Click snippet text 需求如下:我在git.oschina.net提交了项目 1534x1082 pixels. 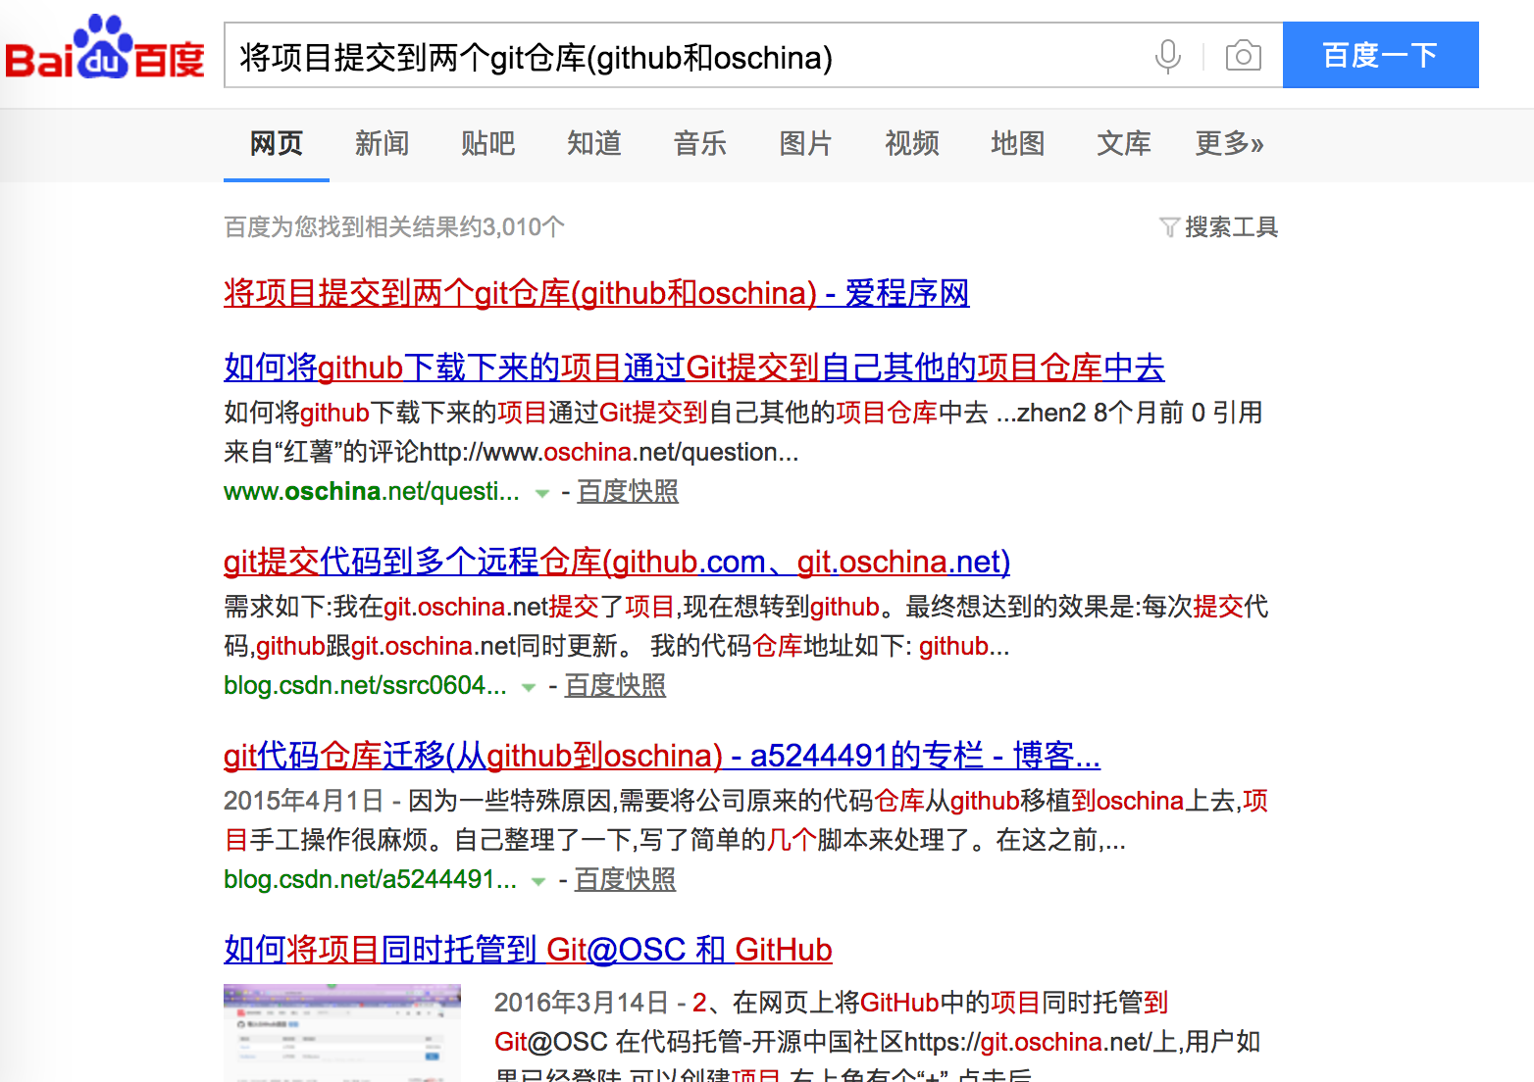coord(449,607)
